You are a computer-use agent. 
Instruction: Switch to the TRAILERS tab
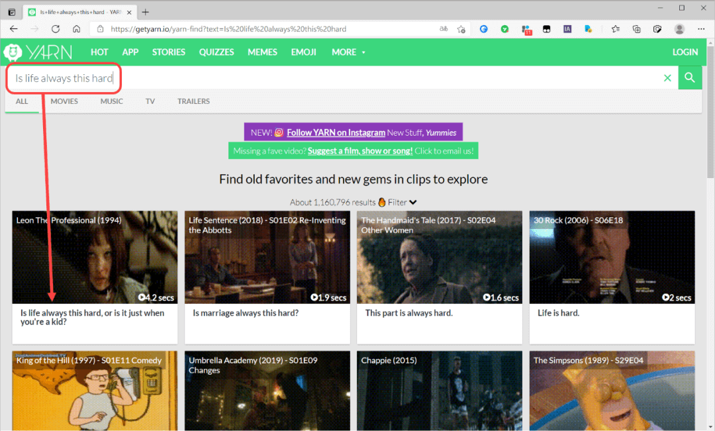(194, 101)
